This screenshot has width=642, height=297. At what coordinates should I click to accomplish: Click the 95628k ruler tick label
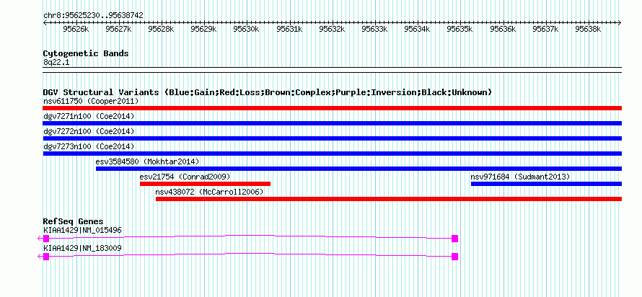162,29
